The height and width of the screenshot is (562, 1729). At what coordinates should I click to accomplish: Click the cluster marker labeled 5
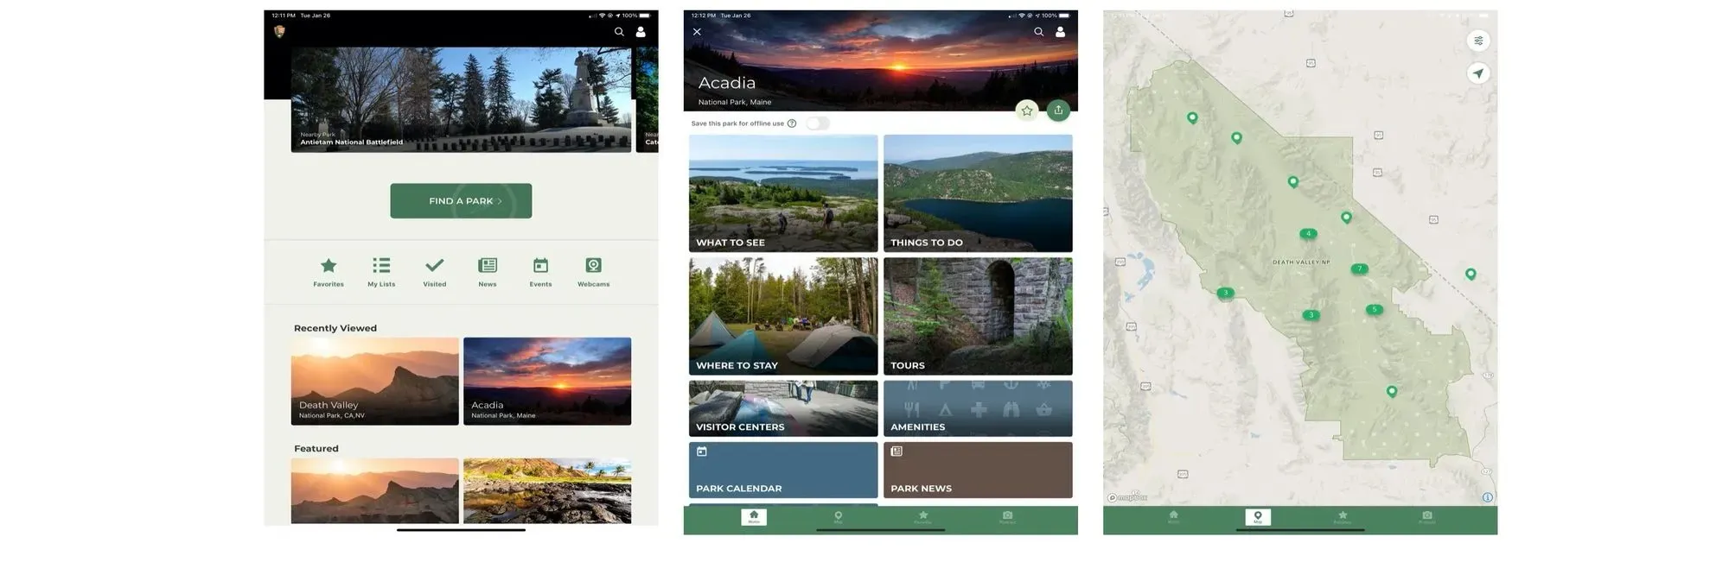[1375, 309]
